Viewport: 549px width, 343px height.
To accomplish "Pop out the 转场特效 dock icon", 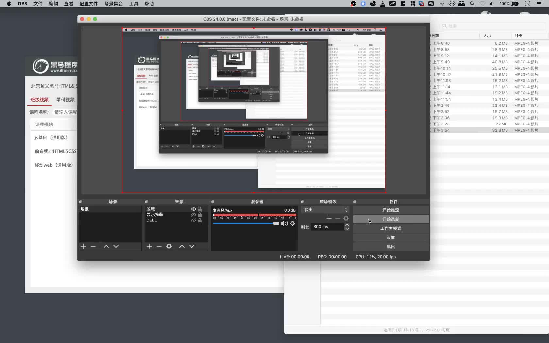I will (302, 202).
